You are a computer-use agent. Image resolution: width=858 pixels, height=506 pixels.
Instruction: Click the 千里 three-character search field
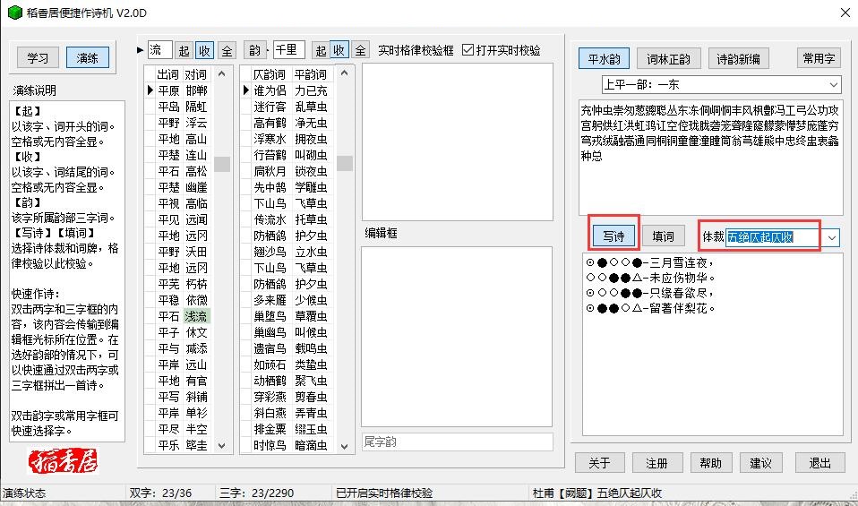(289, 50)
